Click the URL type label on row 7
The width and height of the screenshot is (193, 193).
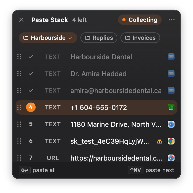(x=53, y=158)
